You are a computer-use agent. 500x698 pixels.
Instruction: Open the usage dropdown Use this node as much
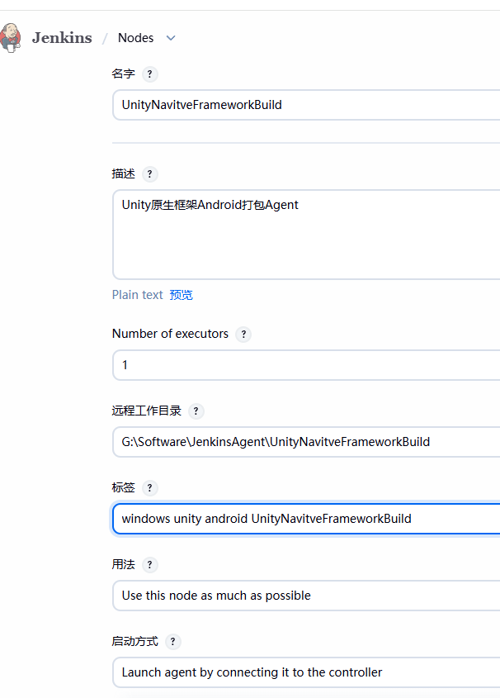[306, 596]
